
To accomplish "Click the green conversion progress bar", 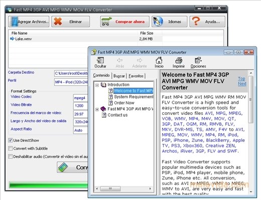I will 49,185.
